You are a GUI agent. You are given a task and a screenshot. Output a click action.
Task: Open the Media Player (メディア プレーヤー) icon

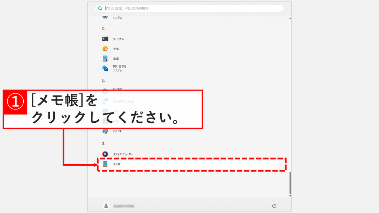click(105, 154)
